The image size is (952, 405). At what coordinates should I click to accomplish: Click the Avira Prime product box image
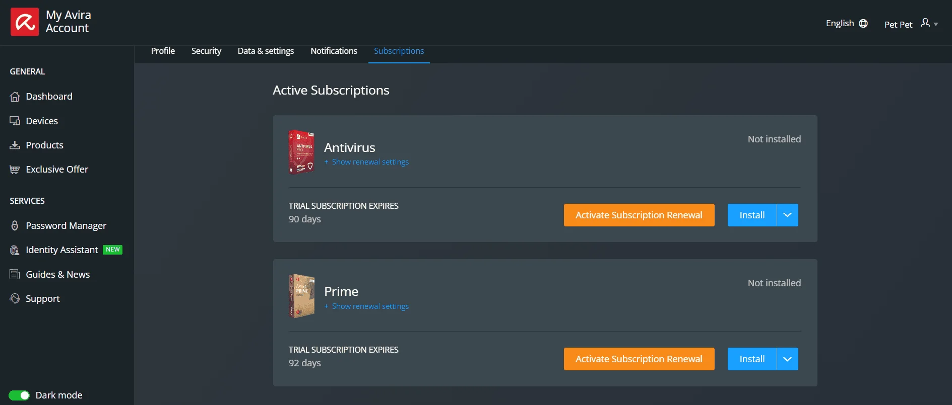click(301, 296)
